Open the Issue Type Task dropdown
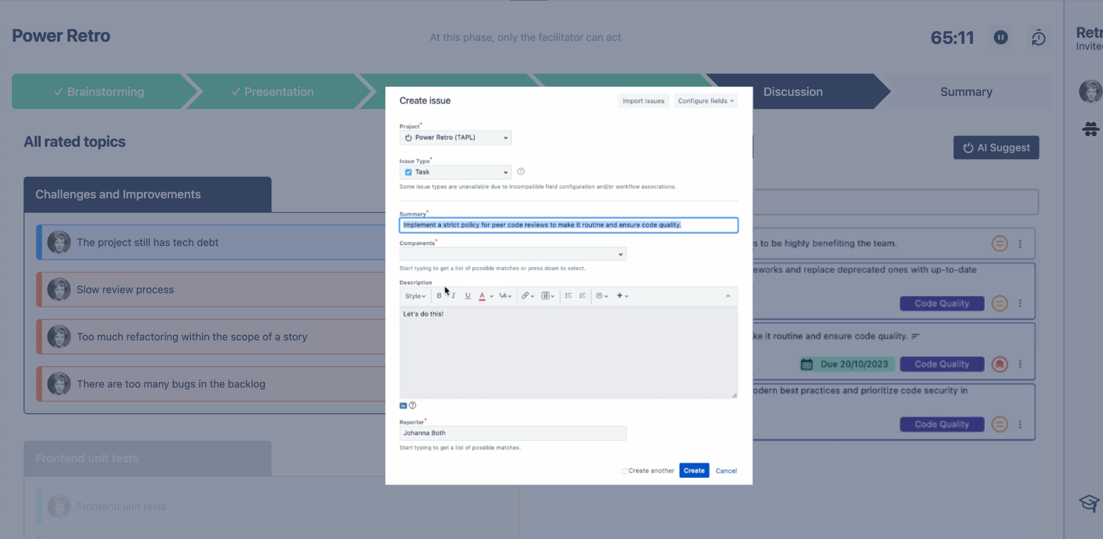The width and height of the screenshot is (1103, 539). [456, 172]
